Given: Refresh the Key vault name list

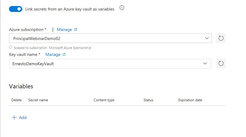Looking at the screenshot, I should (221, 63).
